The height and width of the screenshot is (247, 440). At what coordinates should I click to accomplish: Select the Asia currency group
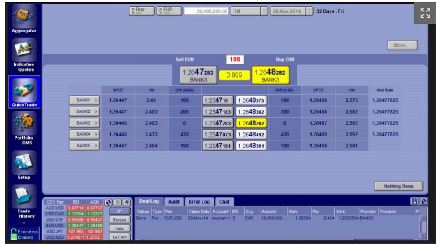click(120, 229)
